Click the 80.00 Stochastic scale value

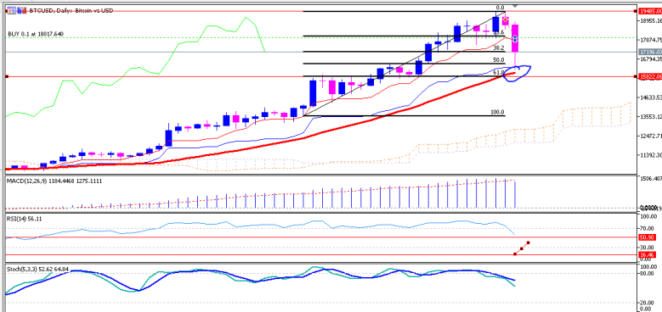point(648,273)
